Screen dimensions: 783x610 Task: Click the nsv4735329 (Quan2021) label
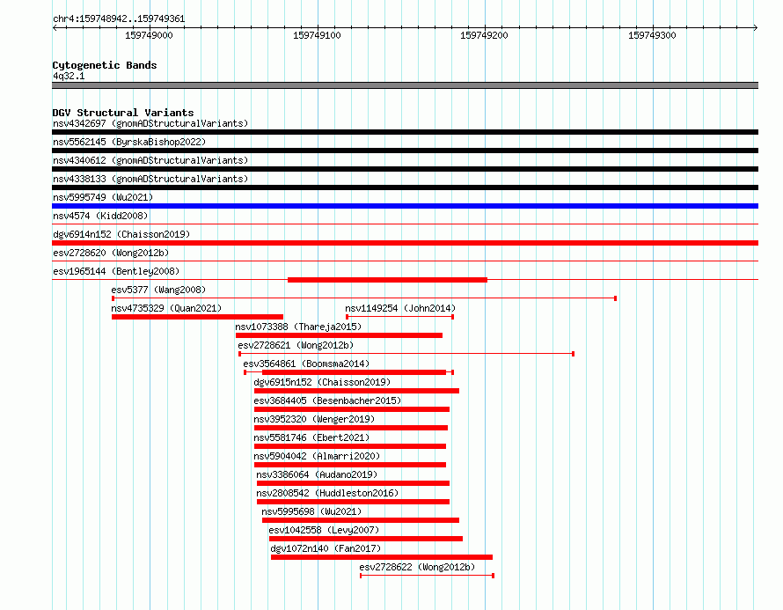[x=166, y=308]
